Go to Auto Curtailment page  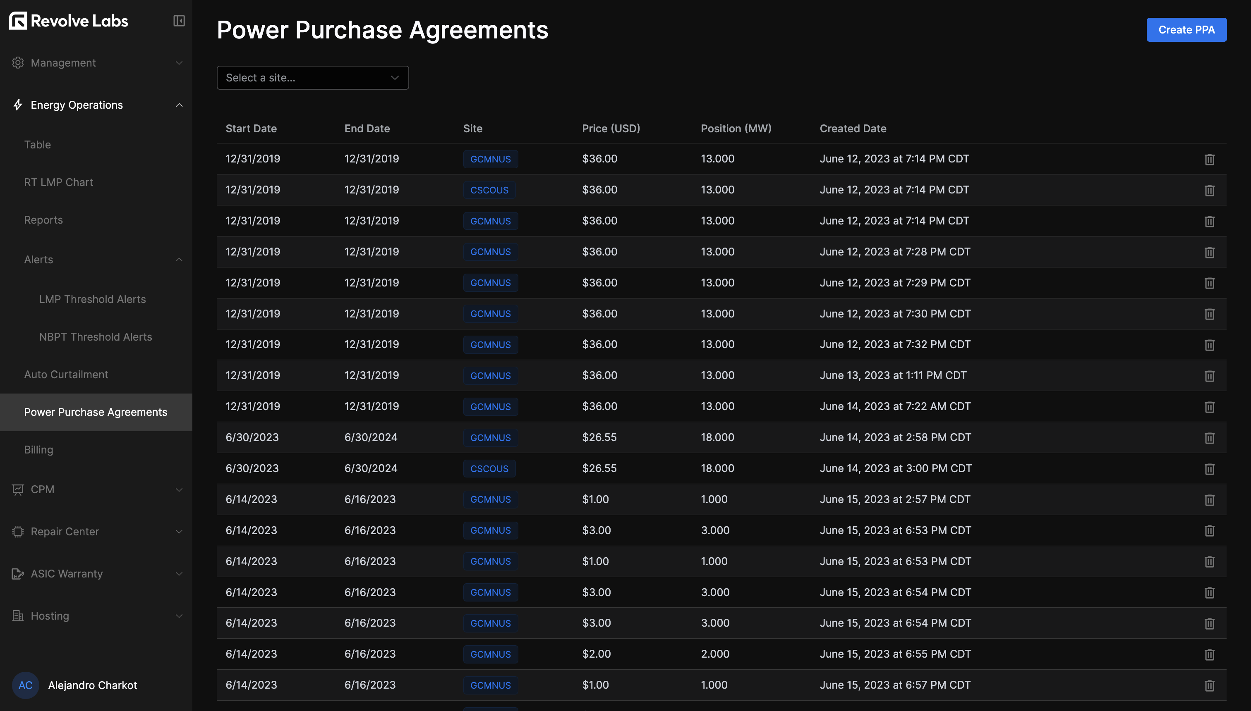click(66, 375)
